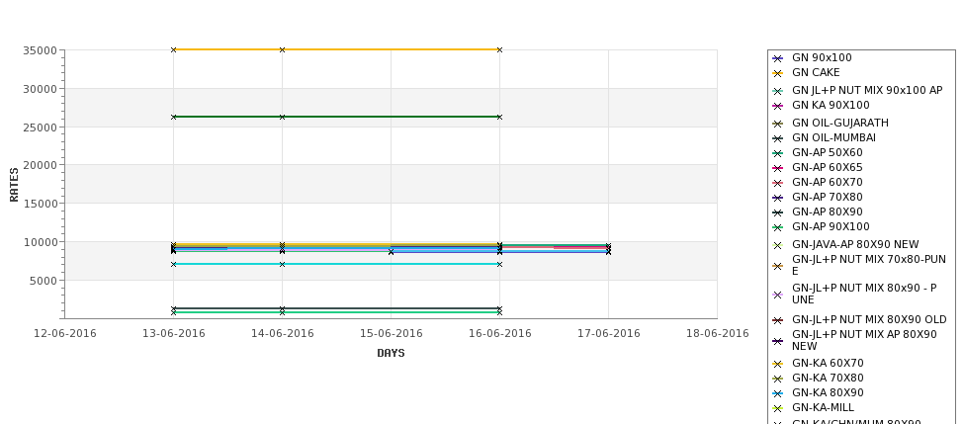
Task: Select the GN OIL-GUJARATH legend marker
Action: (777, 124)
